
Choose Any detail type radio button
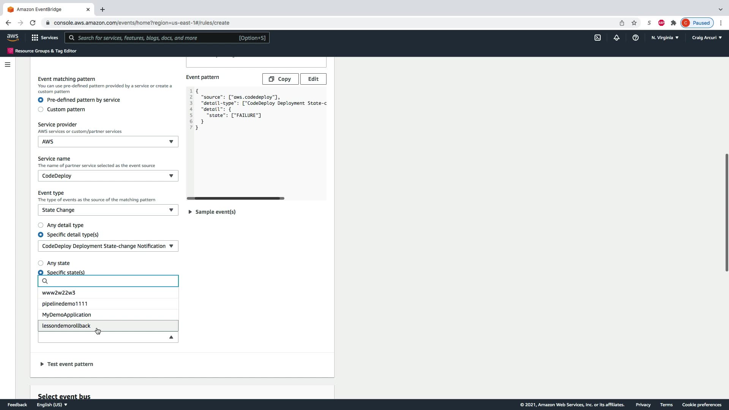(x=41, y=225)
